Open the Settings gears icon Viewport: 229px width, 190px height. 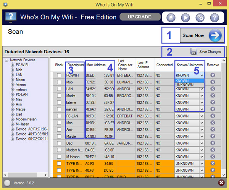click(x=200, y=18)
